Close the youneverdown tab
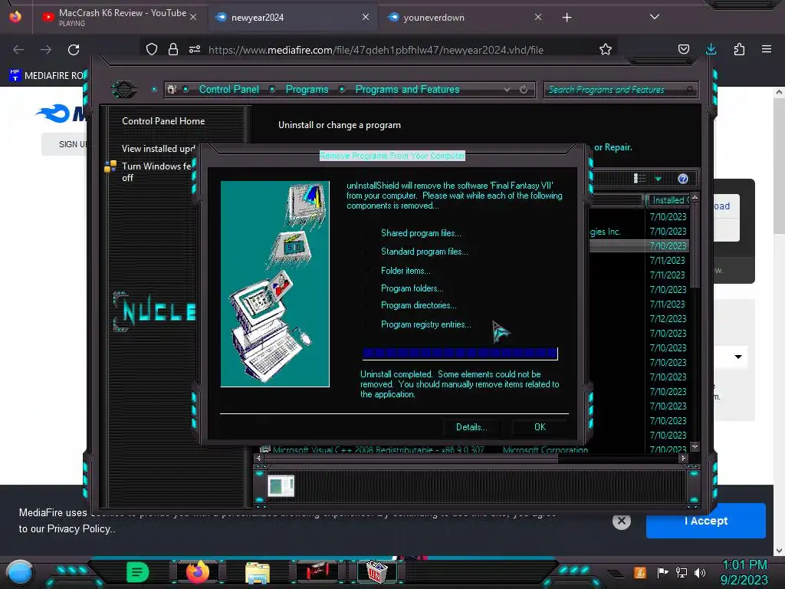The height and width of the screenshot is (589, 785). pyautogui.click(x=537, y=17)
